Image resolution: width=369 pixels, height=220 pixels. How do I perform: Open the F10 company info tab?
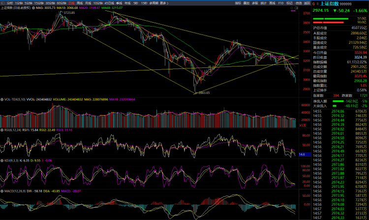tap(280, 3)
